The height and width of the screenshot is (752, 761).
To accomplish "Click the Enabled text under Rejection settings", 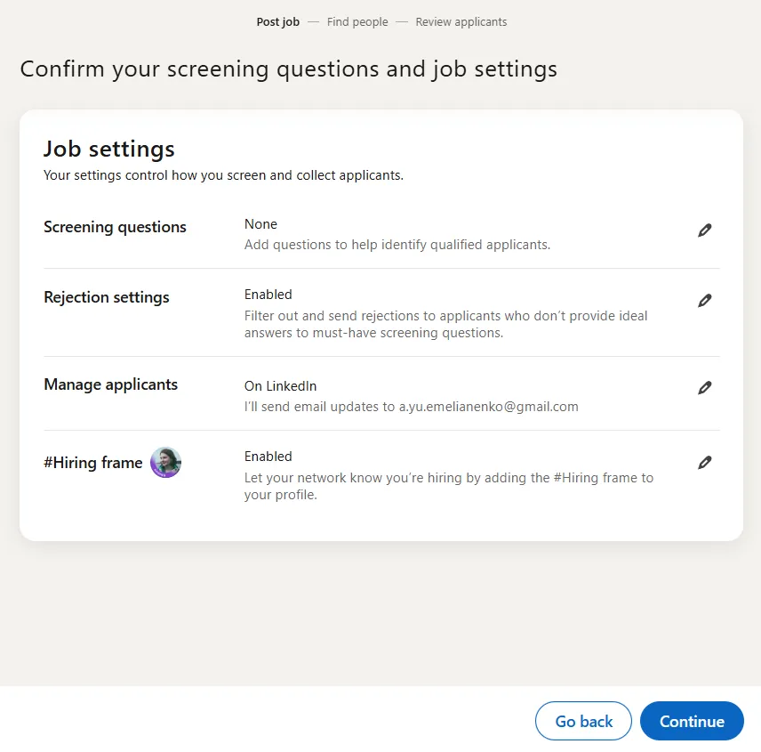I will (268, 294).
